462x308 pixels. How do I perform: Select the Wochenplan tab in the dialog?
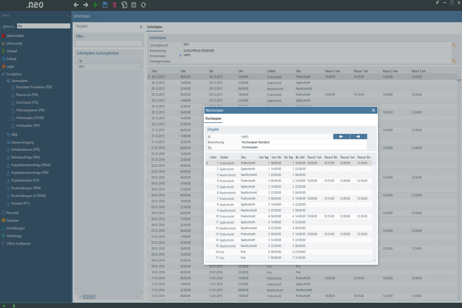[x=213, y=119]
